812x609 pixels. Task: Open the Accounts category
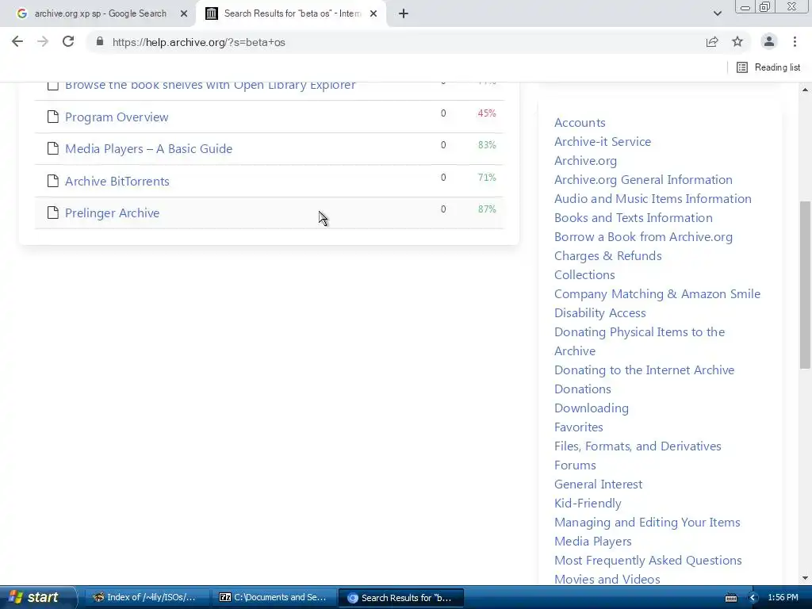[580, 123]
